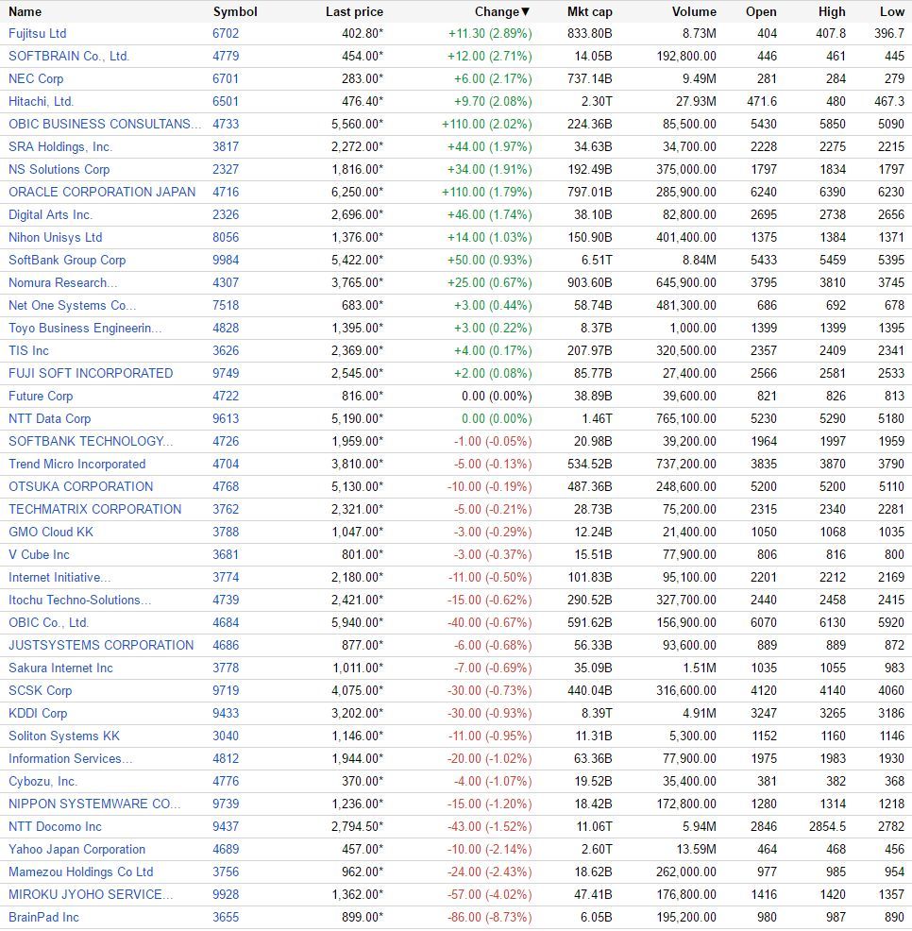Viewport: 912px width, 931px height.
Task: Open TIS Inc link
Action: (x=28, y=350)
